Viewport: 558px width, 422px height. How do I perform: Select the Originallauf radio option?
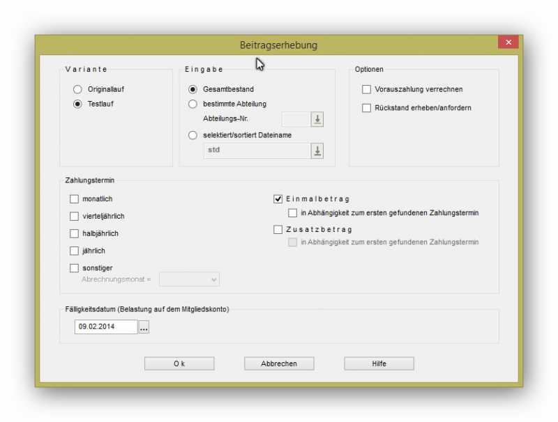[x=77, y=89]
